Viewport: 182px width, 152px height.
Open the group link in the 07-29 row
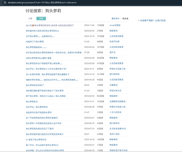pos(113,52)
